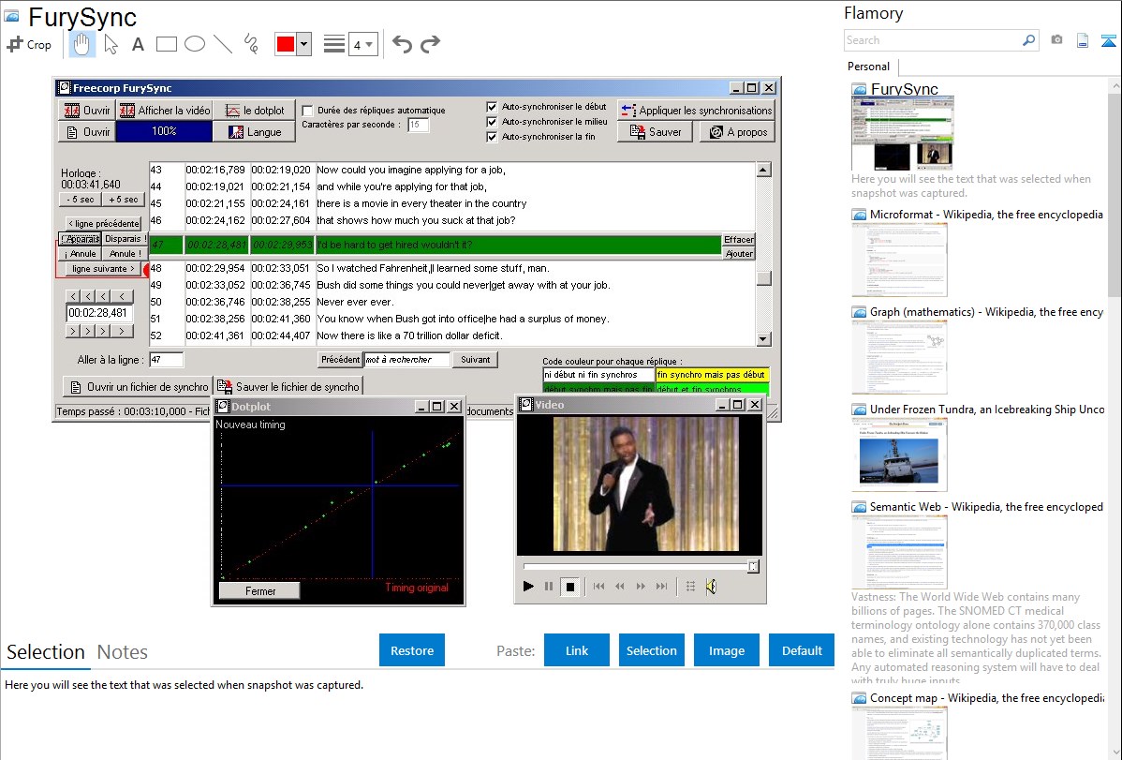
Task: Click the Paste Selection button
Action: (651, 650)
